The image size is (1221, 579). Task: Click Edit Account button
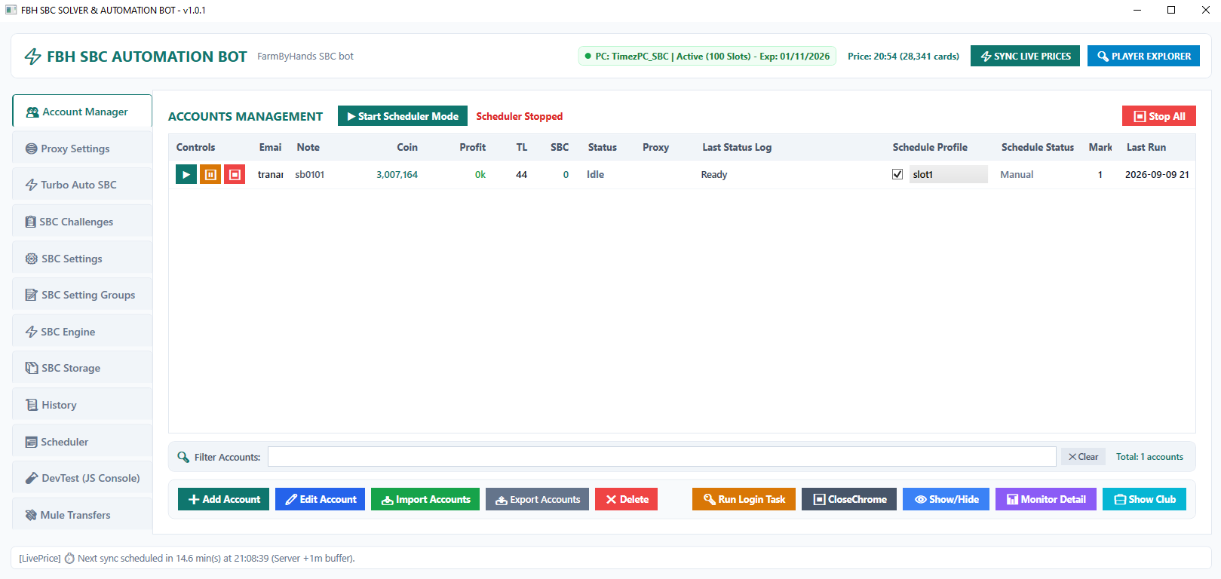click(x=321, y=499)
